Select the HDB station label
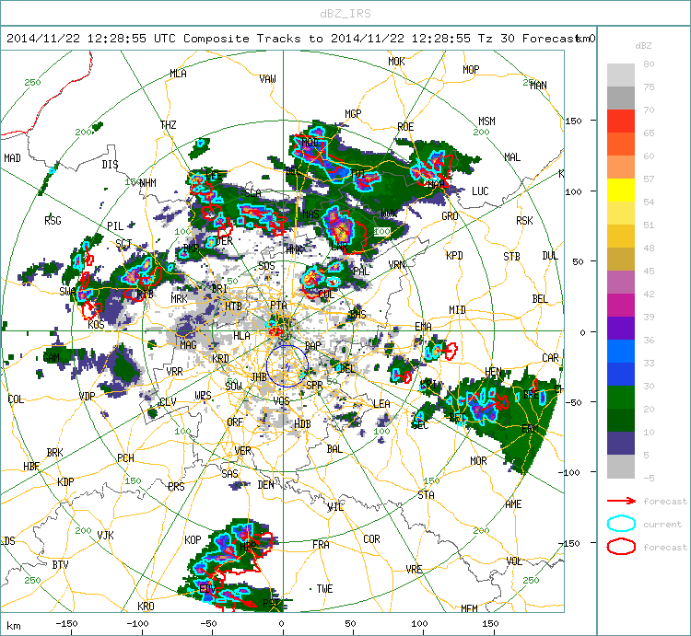The height and width of the screenshot is (636, 691). pyautogui.click(x=302, y=424)
